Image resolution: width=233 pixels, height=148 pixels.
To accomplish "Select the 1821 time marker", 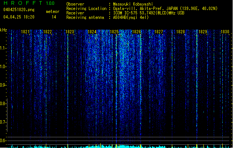I will click(25, 31).
